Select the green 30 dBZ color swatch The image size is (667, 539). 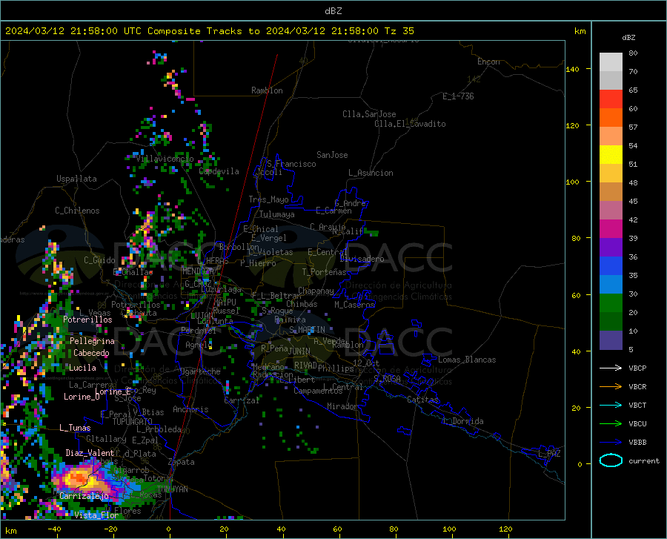tap(611, 303)
